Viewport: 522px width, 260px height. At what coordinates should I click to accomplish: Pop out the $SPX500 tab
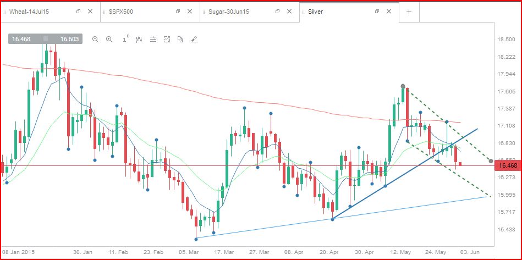tap(178, 12)
